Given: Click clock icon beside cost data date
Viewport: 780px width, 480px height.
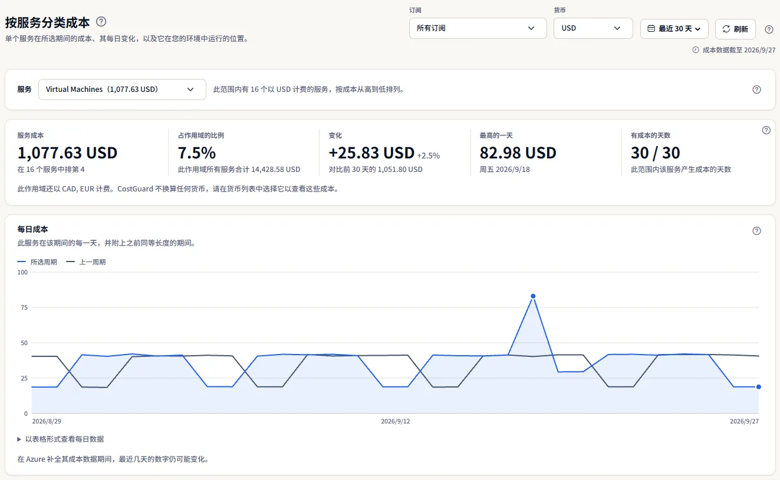Looking at the screenshot, I should [x=696, y=50].
